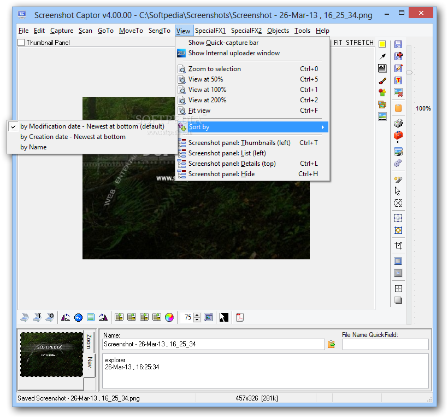Click the yellow color swatch

pyautogui.click(x=382, y=44)
